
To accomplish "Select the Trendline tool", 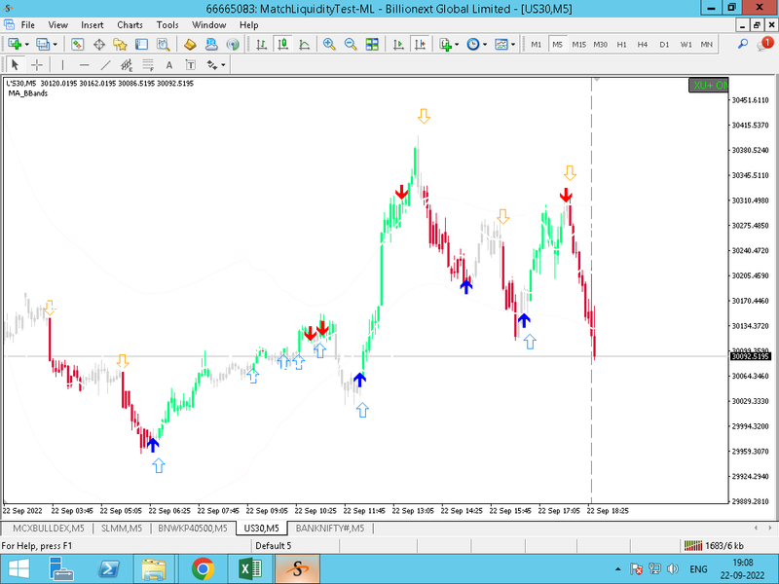I will [x=105, y=64].
